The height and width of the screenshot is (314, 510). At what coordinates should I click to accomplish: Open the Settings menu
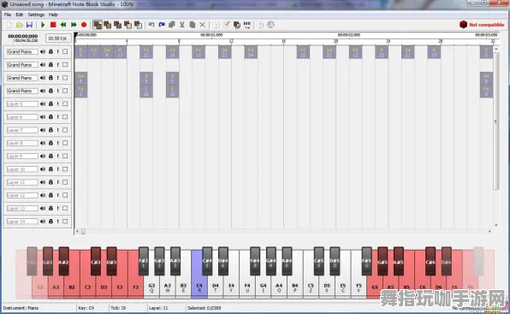click(x=36, y=15)
